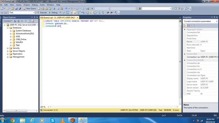The width and height of the screenshot is (219, 123).
Task: Select the Server Objects folder
Action: [x=19, y=51]
